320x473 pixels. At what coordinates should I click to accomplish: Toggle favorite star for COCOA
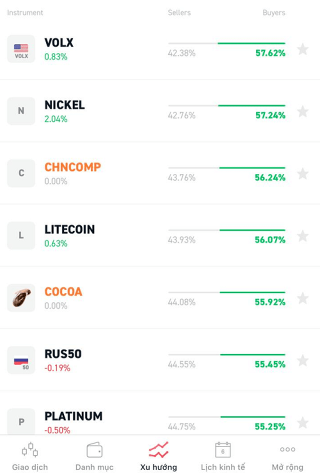(302, 298)
